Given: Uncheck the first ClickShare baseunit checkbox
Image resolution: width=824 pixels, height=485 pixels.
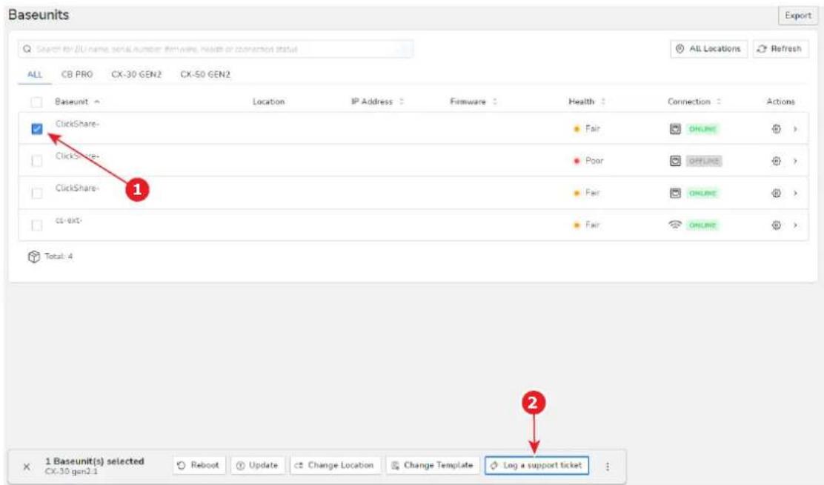Looking at the screenshot, I should pyautogui.click(x=37, y=129).
